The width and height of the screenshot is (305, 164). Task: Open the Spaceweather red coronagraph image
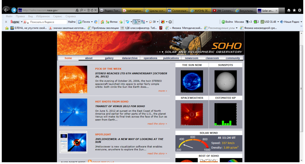click(192, 114)
